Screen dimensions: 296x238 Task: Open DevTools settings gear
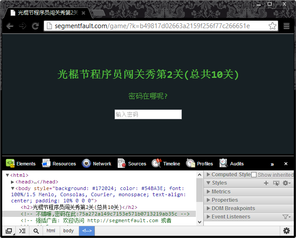(286, 231)
